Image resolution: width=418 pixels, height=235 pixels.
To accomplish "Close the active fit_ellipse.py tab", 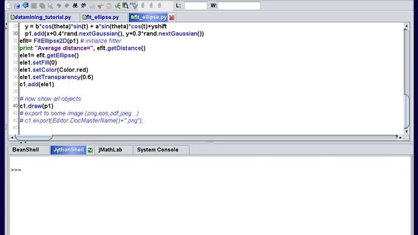I will (x=172, y=18).
